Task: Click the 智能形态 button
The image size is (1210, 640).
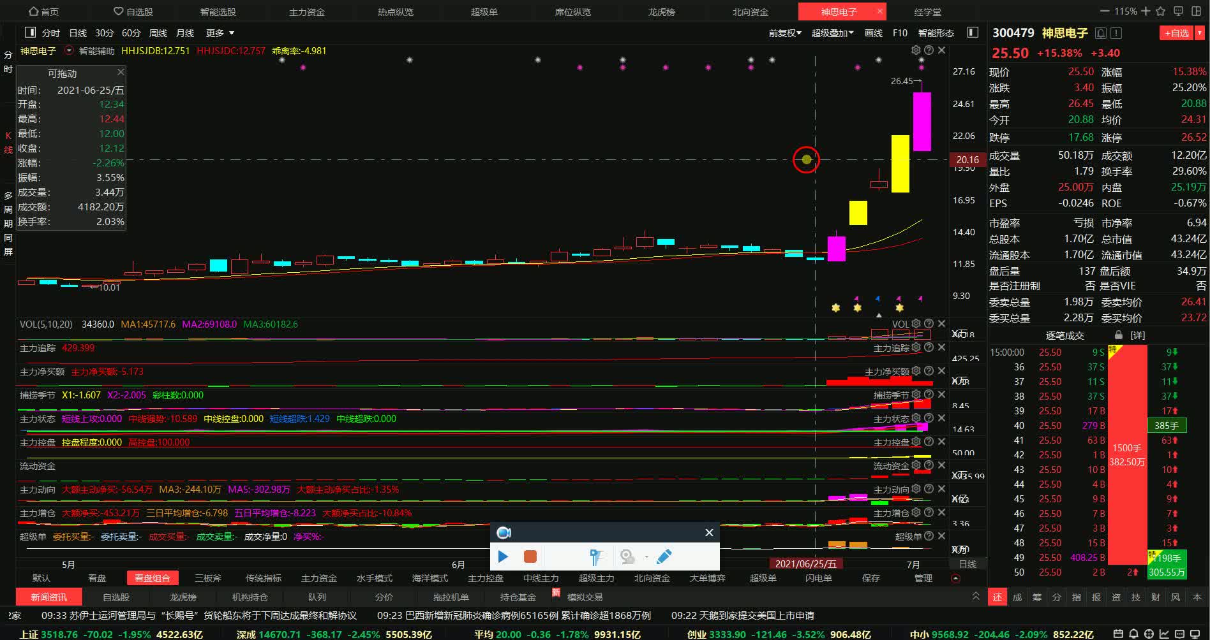Action: click(936, 33)
